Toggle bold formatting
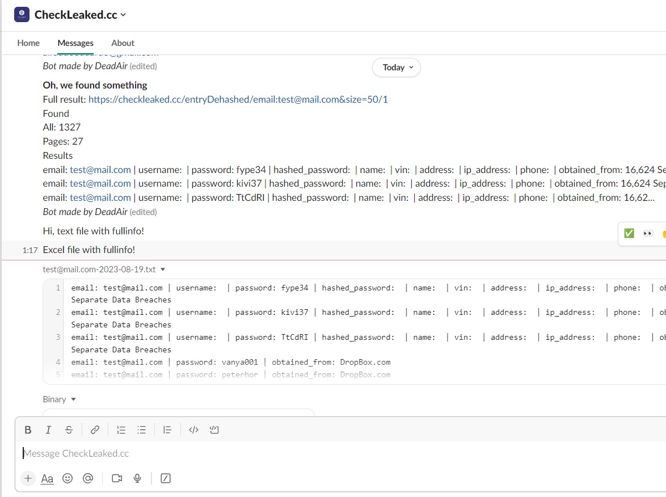Viewport: 666px width, 497px height. (x=28, y=430)
